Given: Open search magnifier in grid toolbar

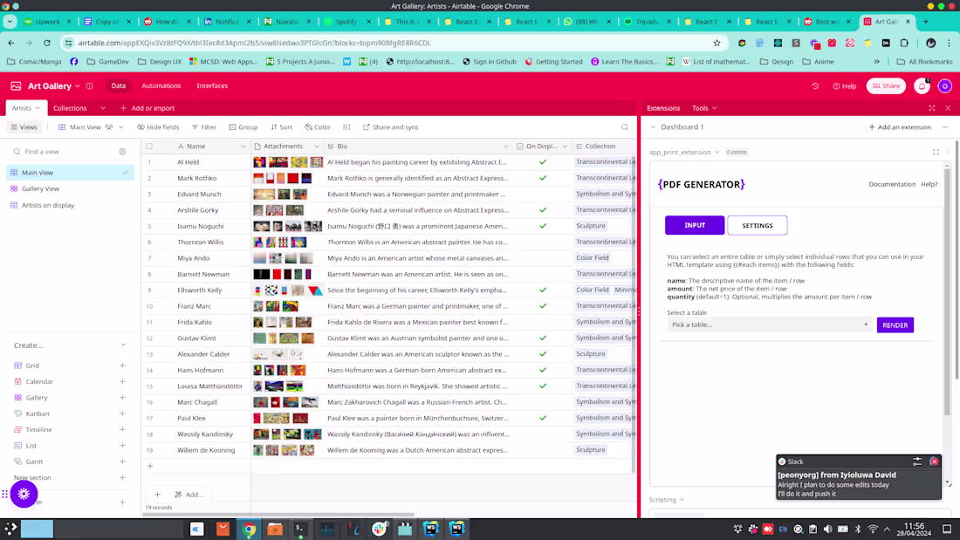Looking at the screenshot, I should coord(625,127).
